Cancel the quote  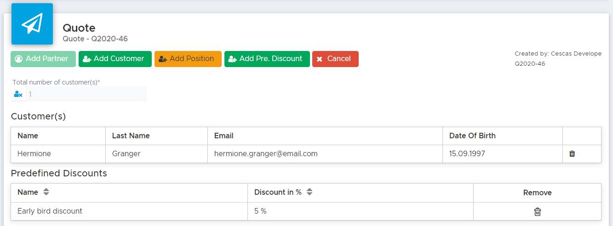pyautogui.click(x=335, y=59)
